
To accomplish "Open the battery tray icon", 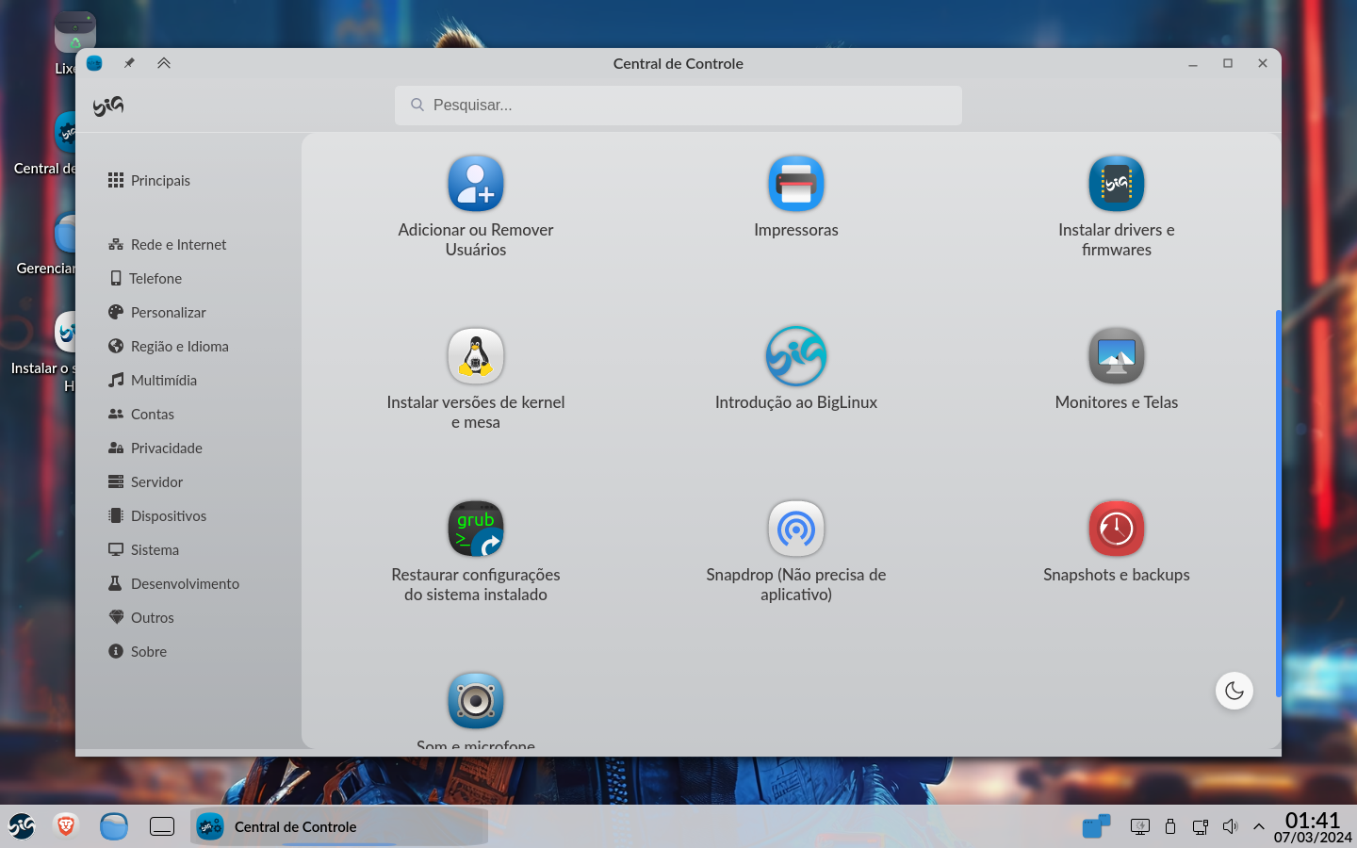I will [1170, 826].
